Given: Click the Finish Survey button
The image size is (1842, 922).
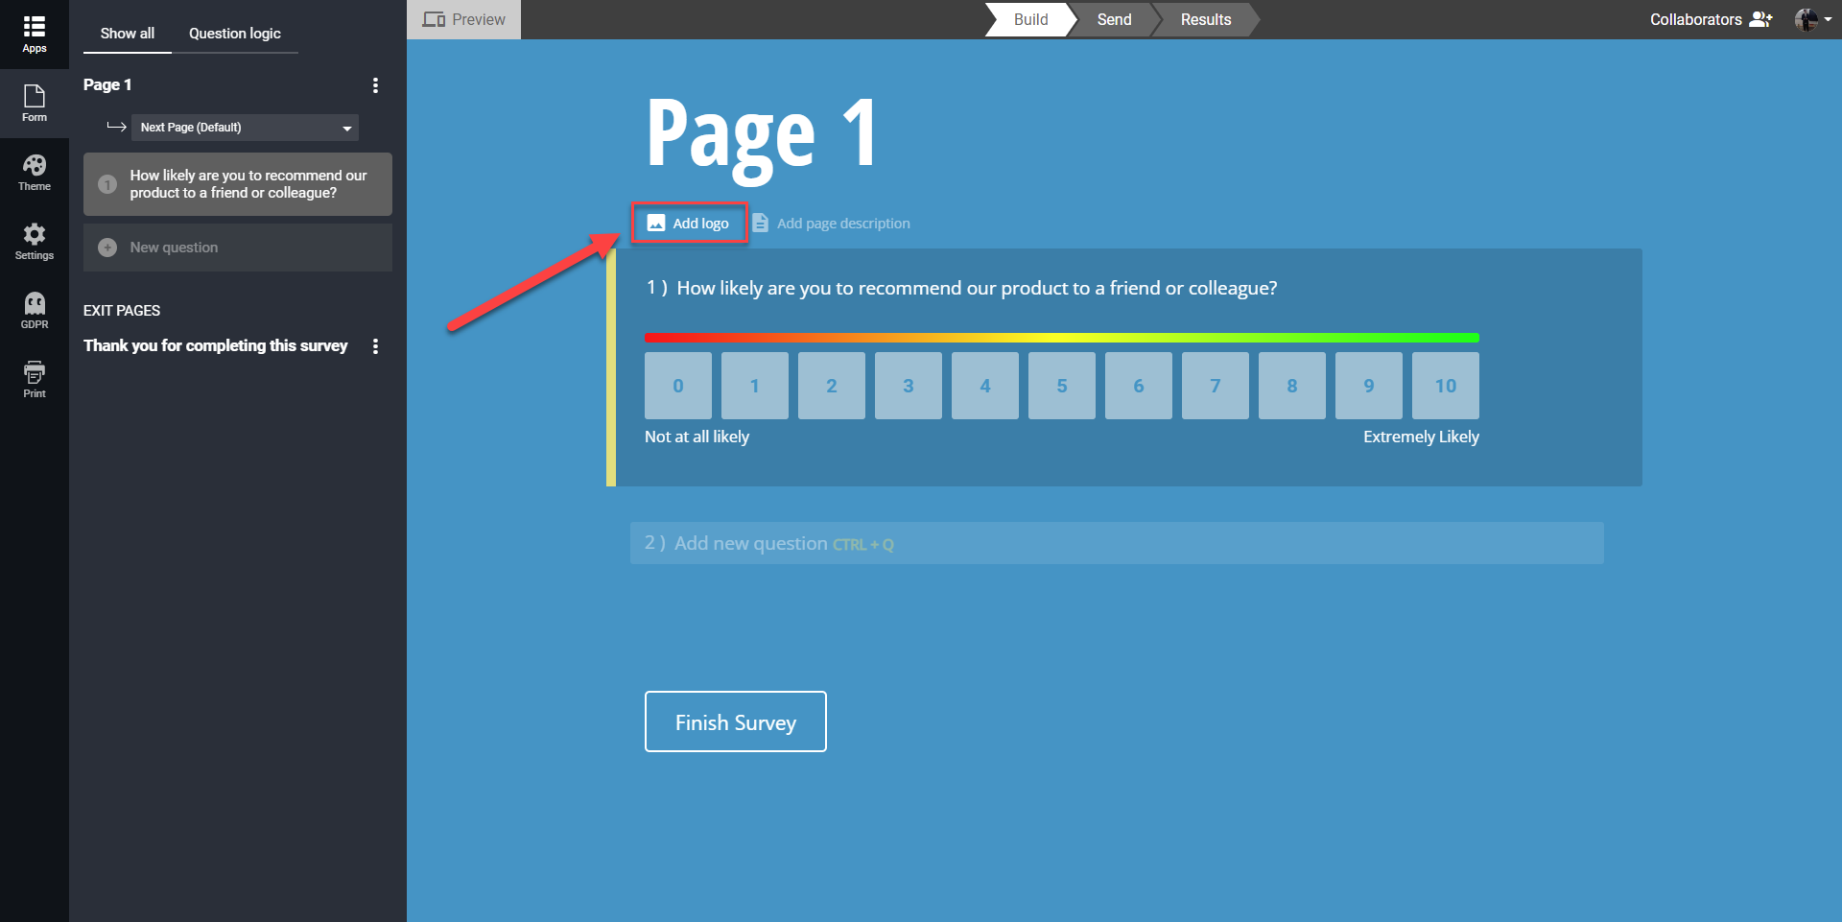Looking at the screenshot, I should click(736, 721).
